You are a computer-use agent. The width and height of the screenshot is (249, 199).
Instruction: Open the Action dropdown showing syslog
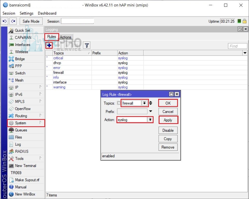point(150,120)
